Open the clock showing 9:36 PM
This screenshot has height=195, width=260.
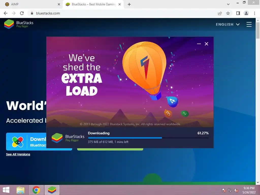249,190
